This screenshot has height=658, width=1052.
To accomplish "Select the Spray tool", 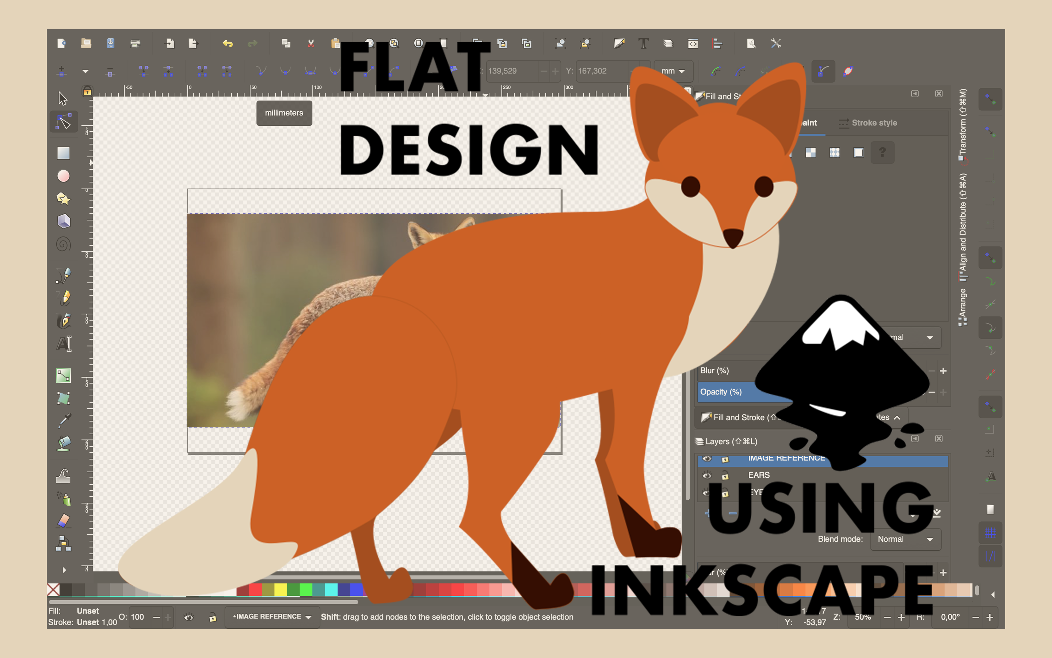I will click(64, 498).
